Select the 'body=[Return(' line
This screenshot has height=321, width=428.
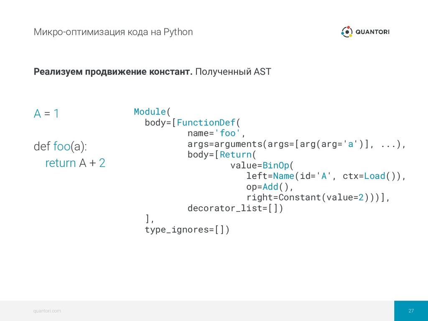pos(222,155)
